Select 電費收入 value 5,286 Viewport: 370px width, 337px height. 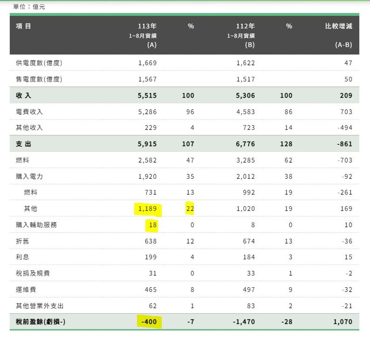[x=148, y=112]
